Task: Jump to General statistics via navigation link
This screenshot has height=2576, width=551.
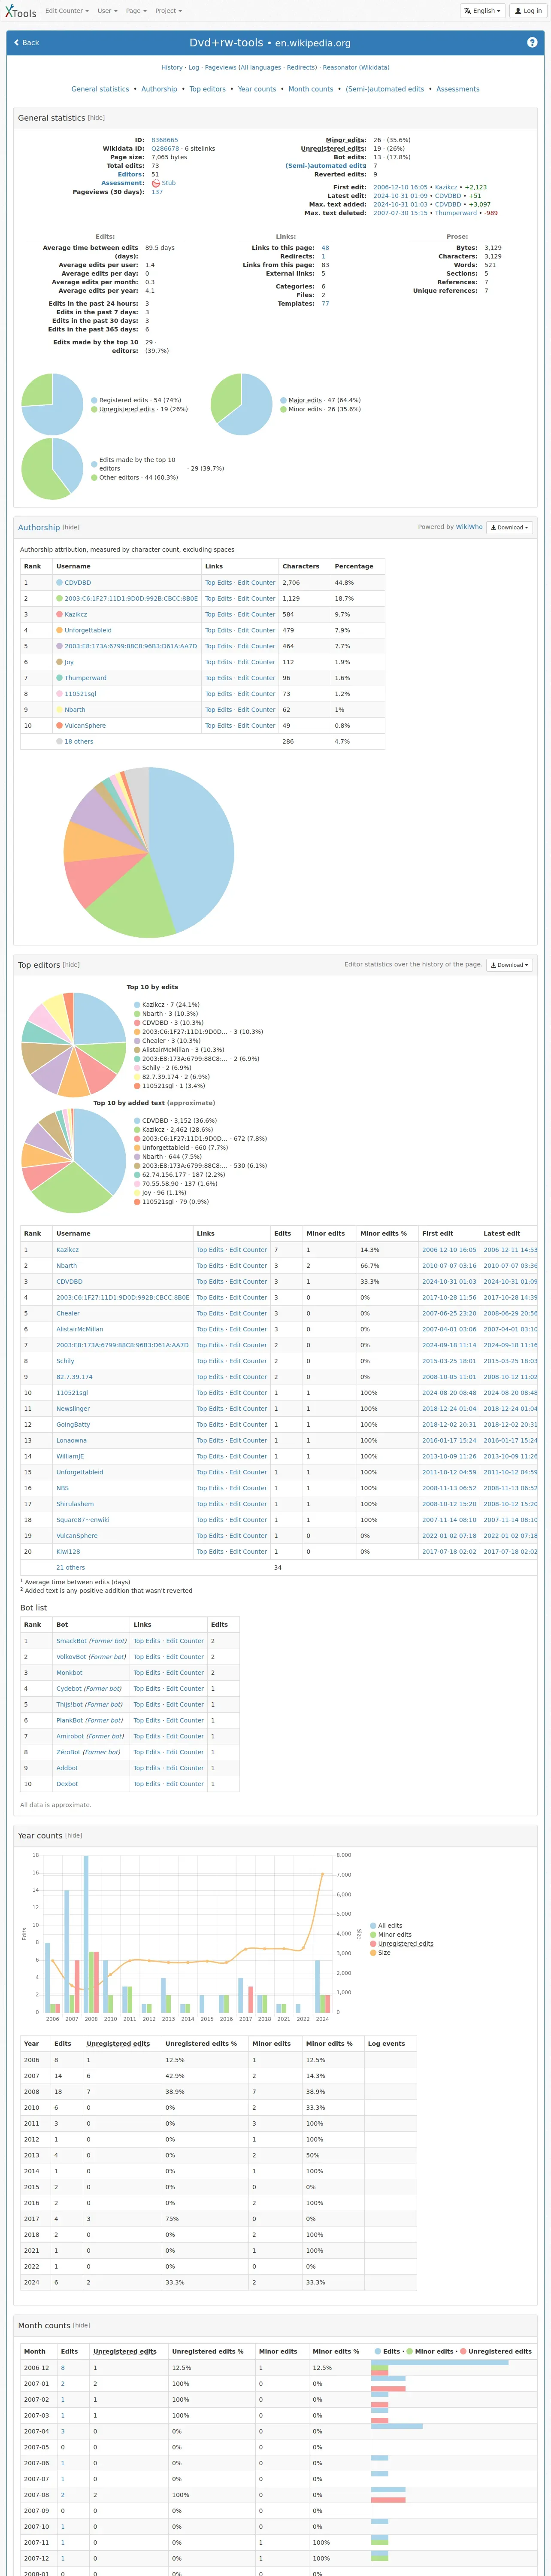Action: (100, 89)
